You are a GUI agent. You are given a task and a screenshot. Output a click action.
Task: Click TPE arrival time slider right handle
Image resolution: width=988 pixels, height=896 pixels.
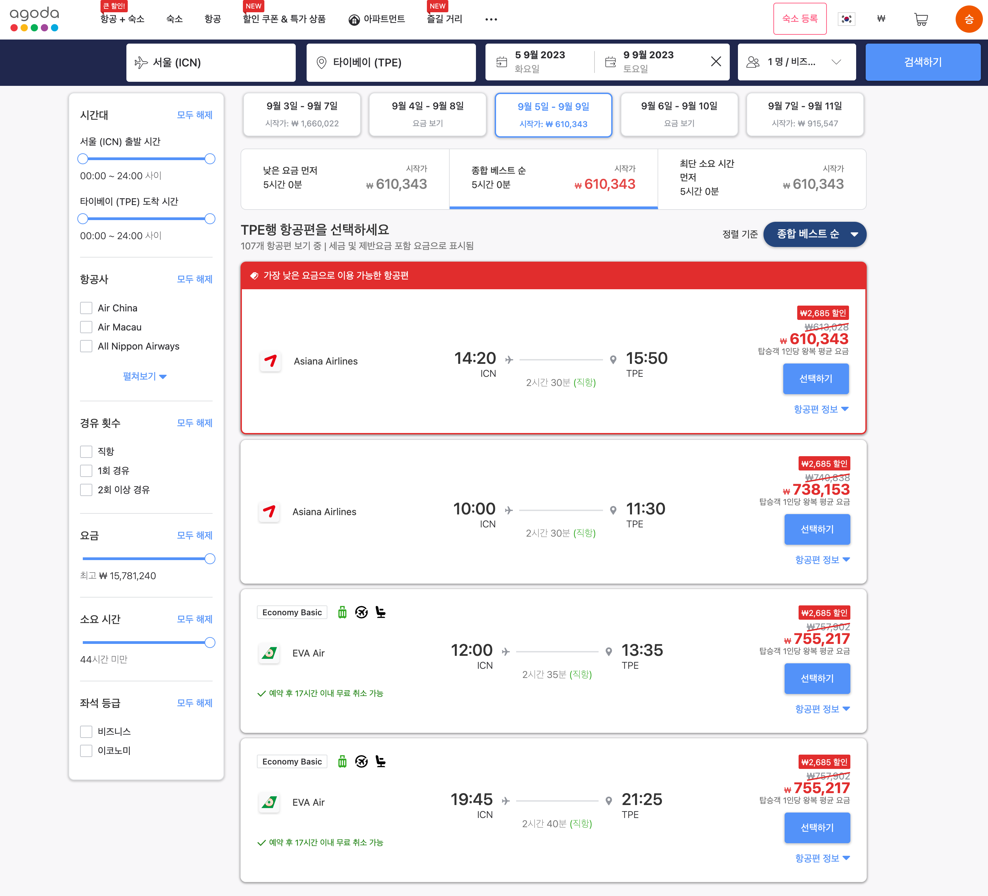click(x=210, y=218)
